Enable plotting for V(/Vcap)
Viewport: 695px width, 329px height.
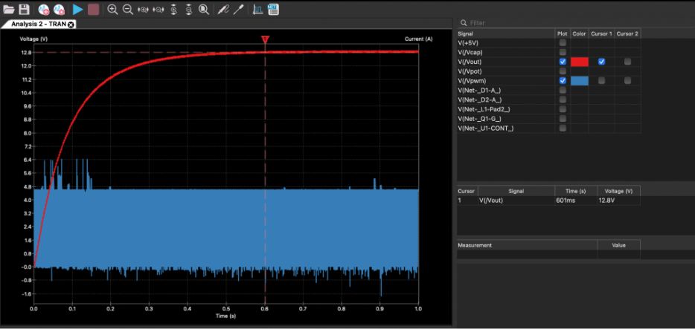point(563,52)
